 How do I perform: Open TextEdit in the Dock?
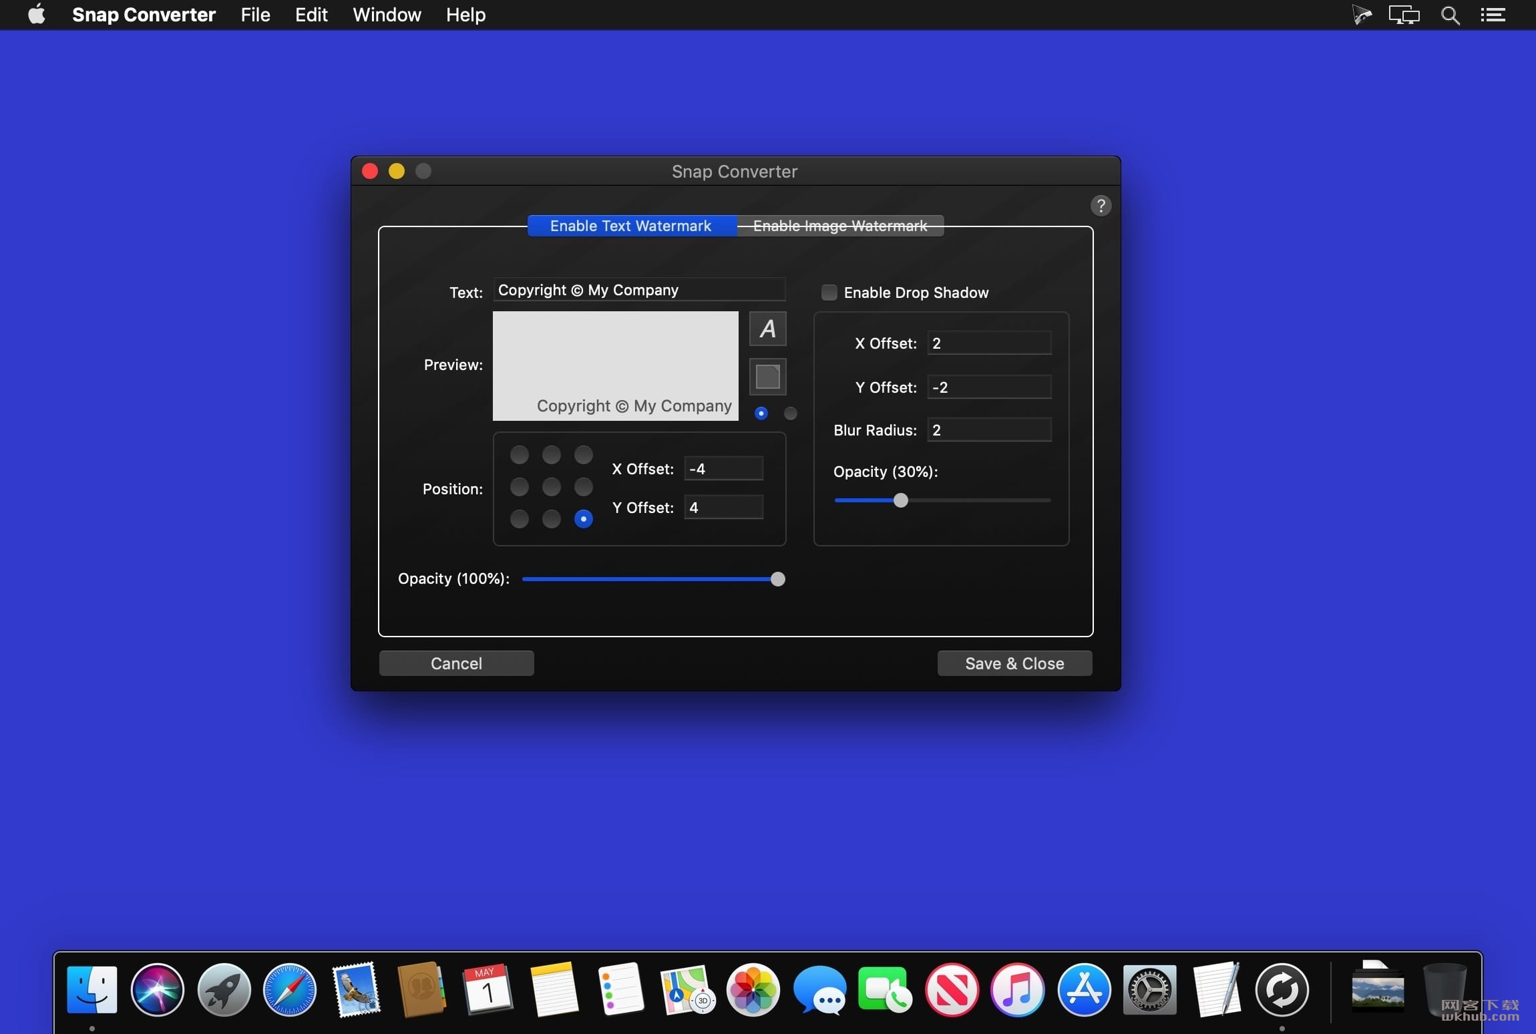pos(1216,989)
